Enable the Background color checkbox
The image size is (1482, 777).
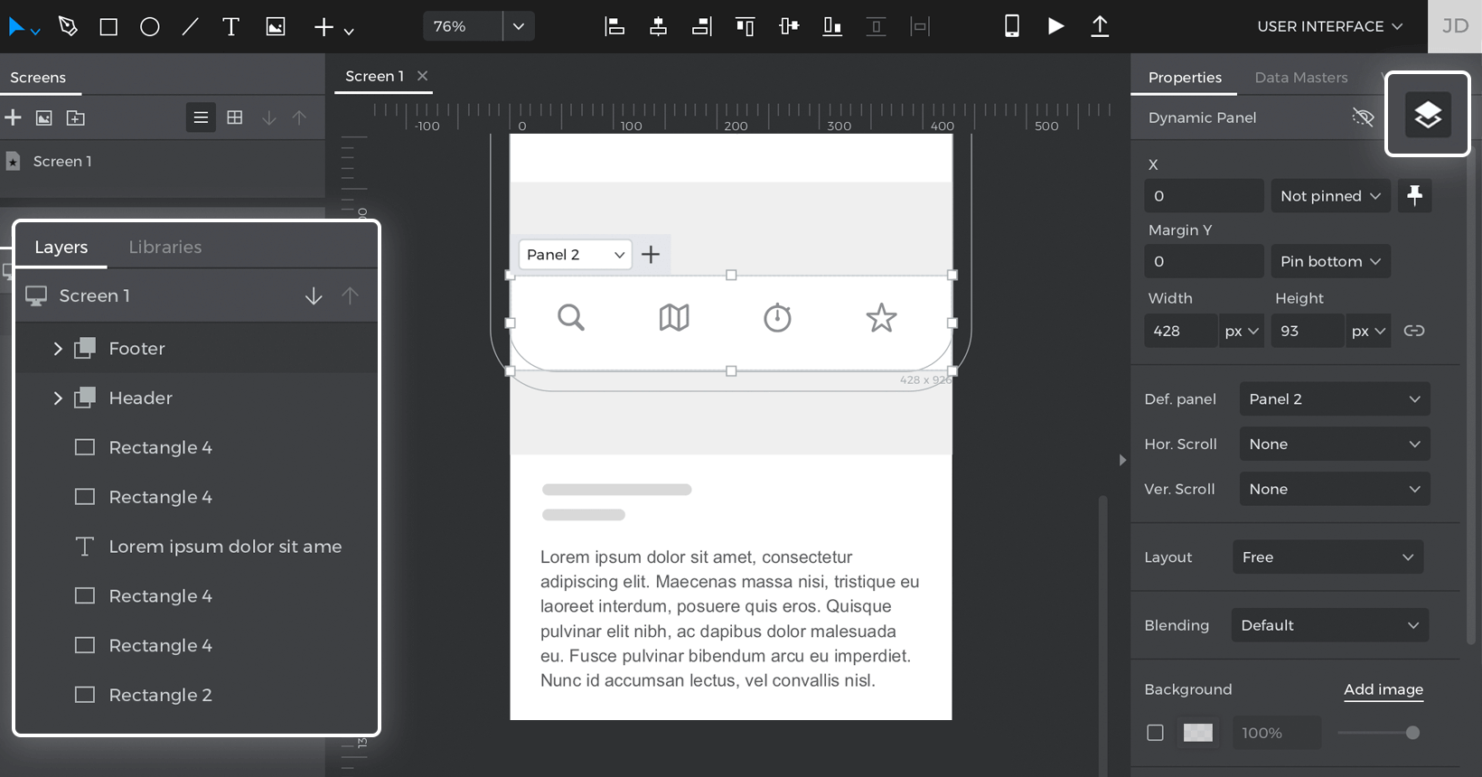(1155, 733)
